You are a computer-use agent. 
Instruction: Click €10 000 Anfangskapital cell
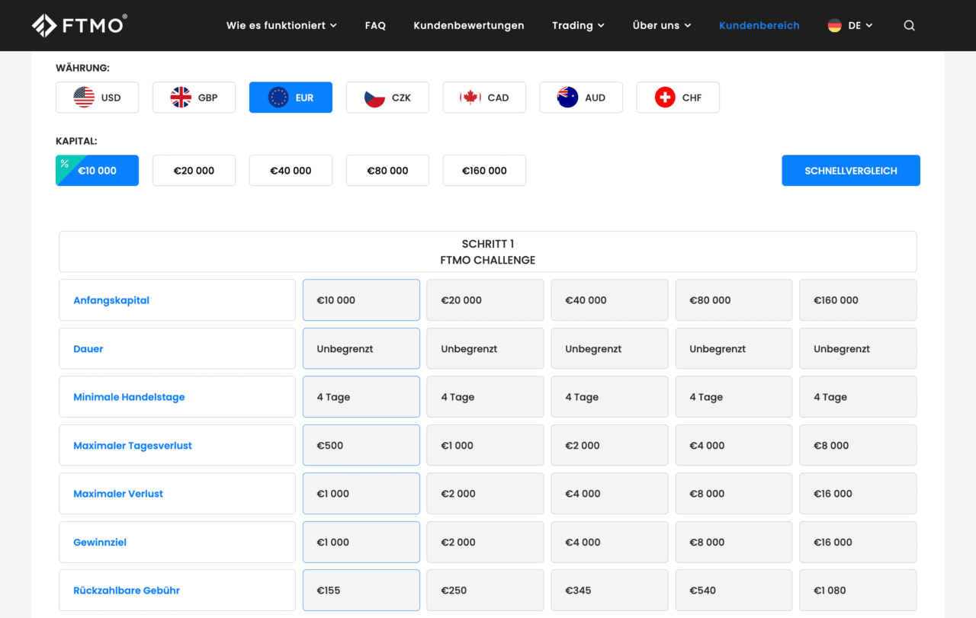pos(361,300)
